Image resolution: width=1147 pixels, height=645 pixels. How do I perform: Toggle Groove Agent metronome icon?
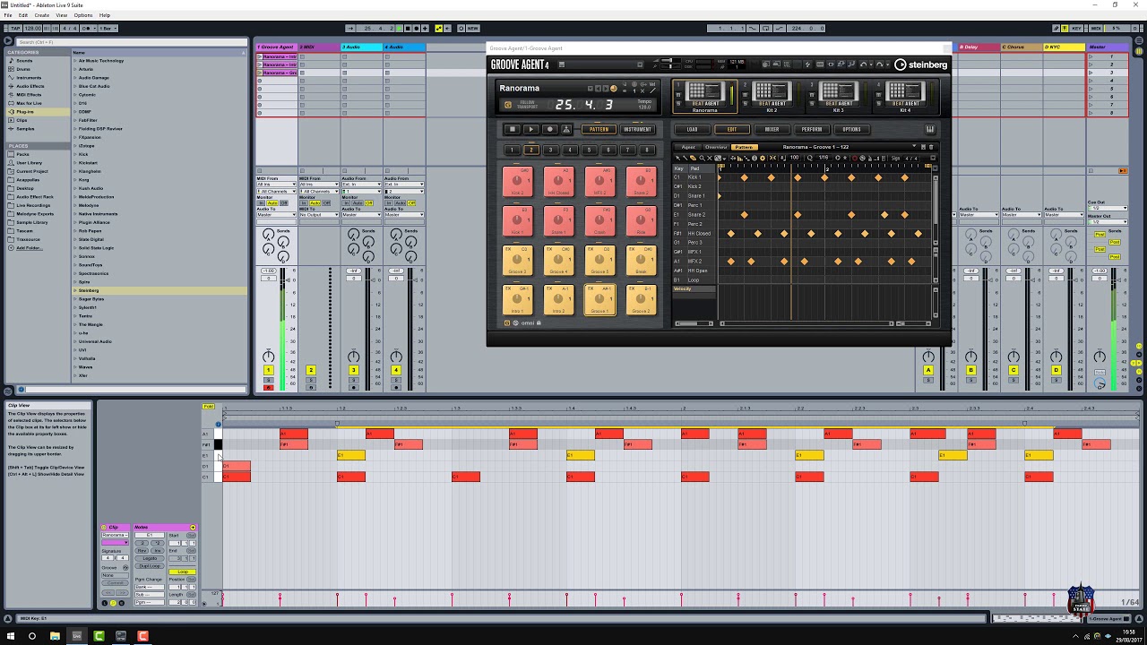[566, 129]
